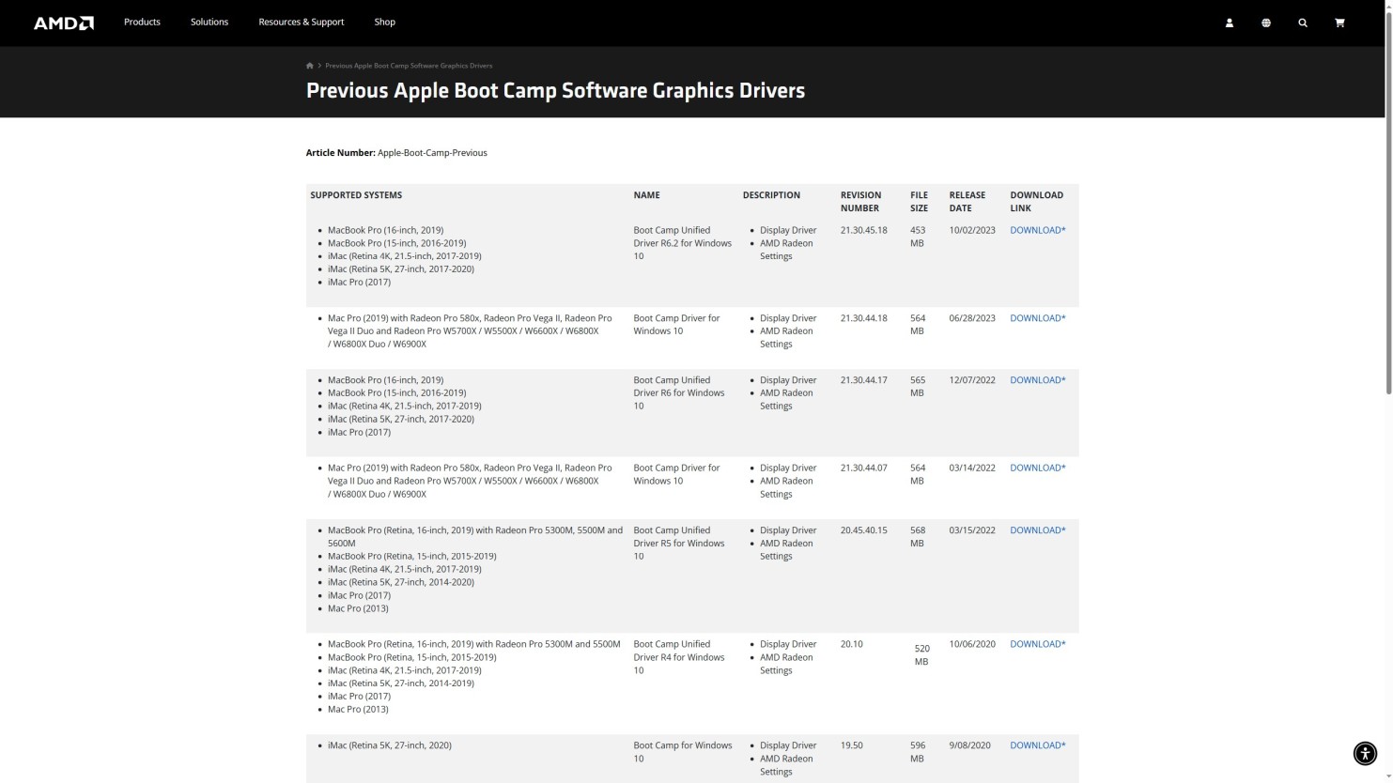Screen dimensions: 1393x783
Task: Open the user account icon
Action: pyautogui.click(x=1229, y=23)
